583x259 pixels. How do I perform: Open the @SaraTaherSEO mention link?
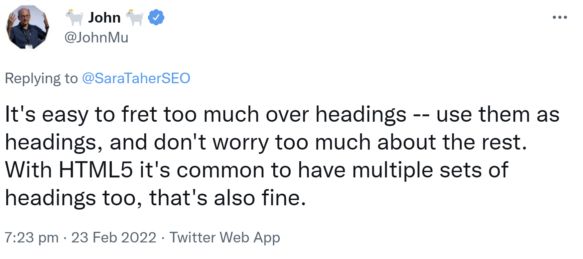pyautogui.click(x=136, y=78)
